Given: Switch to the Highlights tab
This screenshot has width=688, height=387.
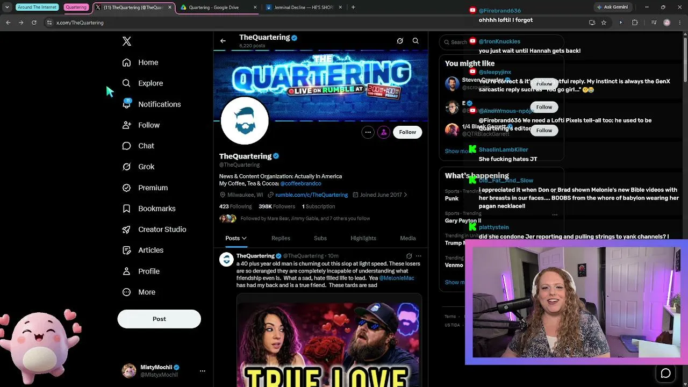Looking at the screenshot, I should (x=363, y=238).
